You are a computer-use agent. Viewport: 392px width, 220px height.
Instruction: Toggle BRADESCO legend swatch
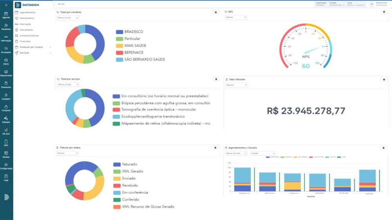(120, 32)
